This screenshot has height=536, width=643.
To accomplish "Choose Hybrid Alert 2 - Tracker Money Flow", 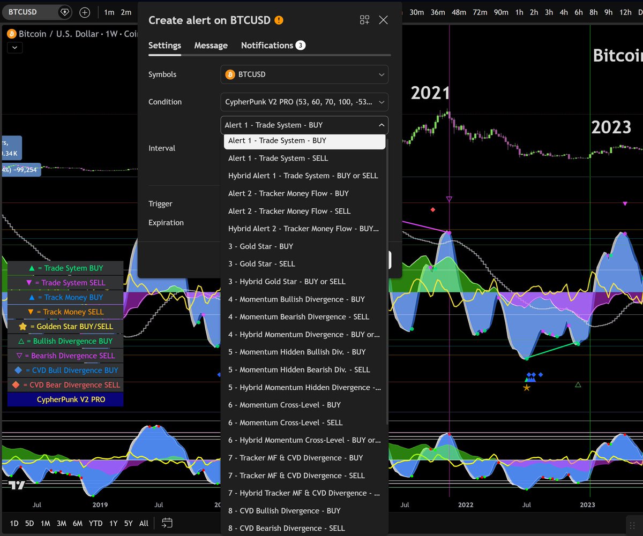I will [x=304, y=229].
